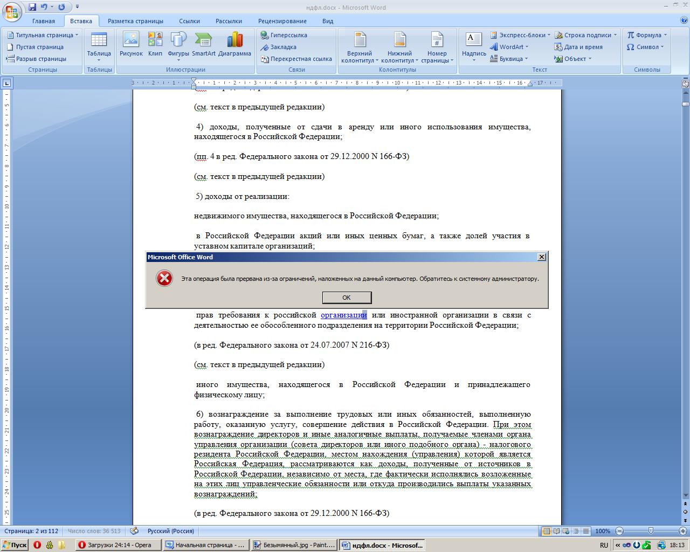
Task: Redo the action in quick access toolbar
Action: [x=61, y=7]
